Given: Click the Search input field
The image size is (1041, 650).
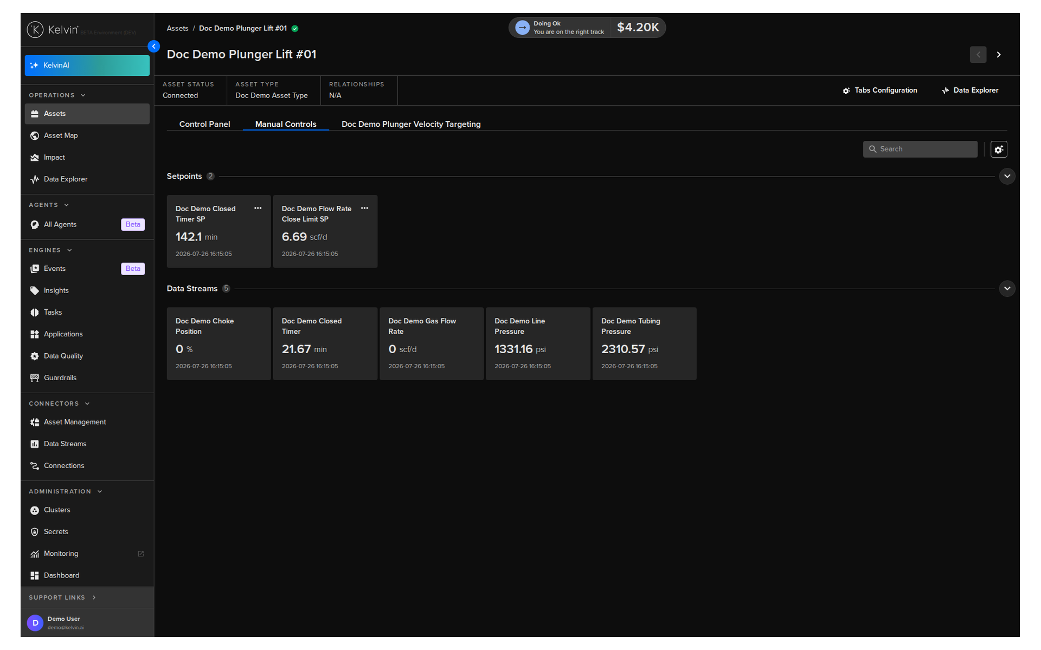Looking at the screenshot, I should point(920,149).
